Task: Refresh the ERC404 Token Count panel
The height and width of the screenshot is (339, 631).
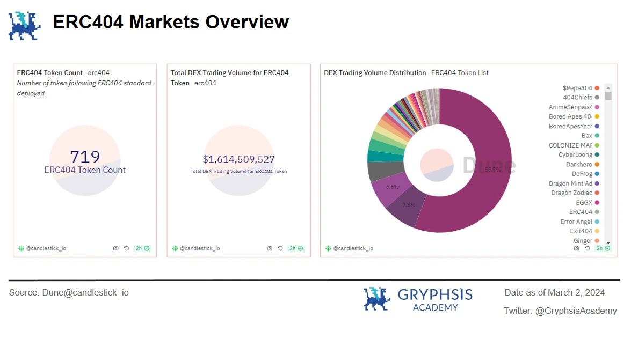Action: (126, 248)
